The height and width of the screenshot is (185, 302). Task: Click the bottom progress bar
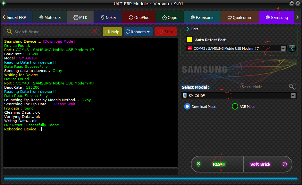[151, 179]
